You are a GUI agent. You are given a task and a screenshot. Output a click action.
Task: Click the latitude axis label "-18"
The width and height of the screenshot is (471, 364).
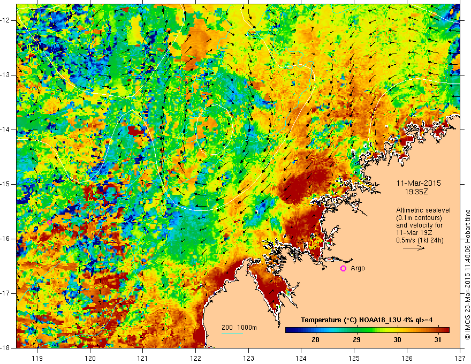(x=6, y=348)
